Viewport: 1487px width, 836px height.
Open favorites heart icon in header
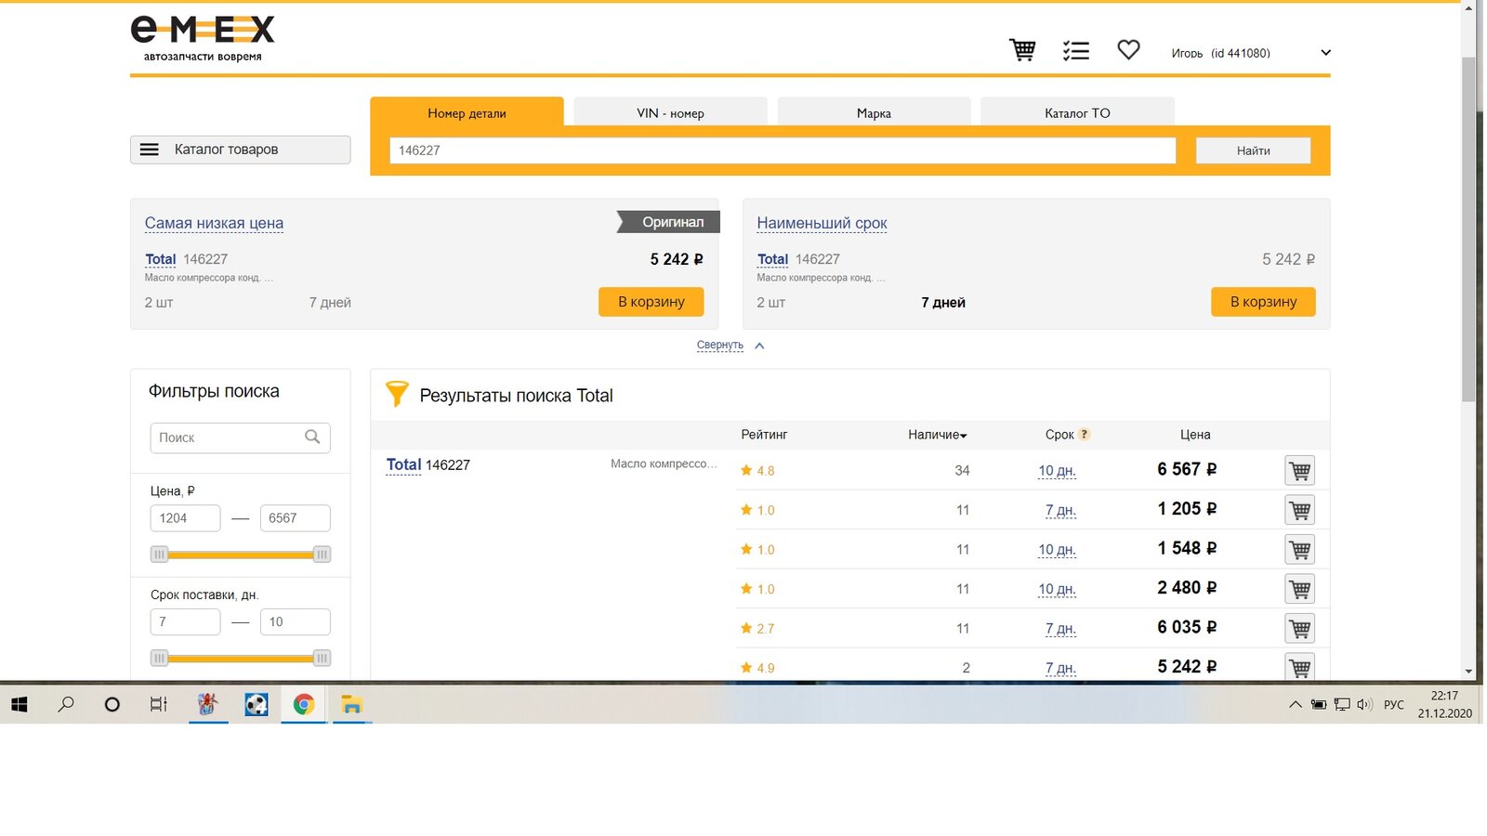coord(1128,50)
